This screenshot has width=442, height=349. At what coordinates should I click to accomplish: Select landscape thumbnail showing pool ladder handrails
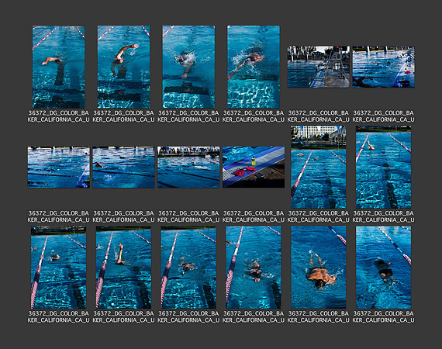318,67
